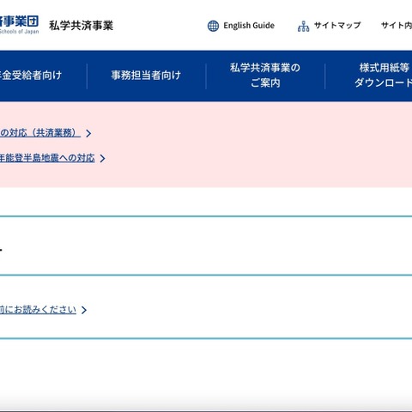
Task: Open the 金受給者向け menu
Action: tap(31, 76)
